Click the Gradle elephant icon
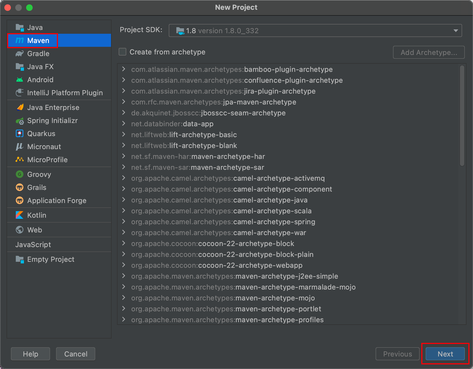Viewport: 473px width, 369px height. coord(20,54)
